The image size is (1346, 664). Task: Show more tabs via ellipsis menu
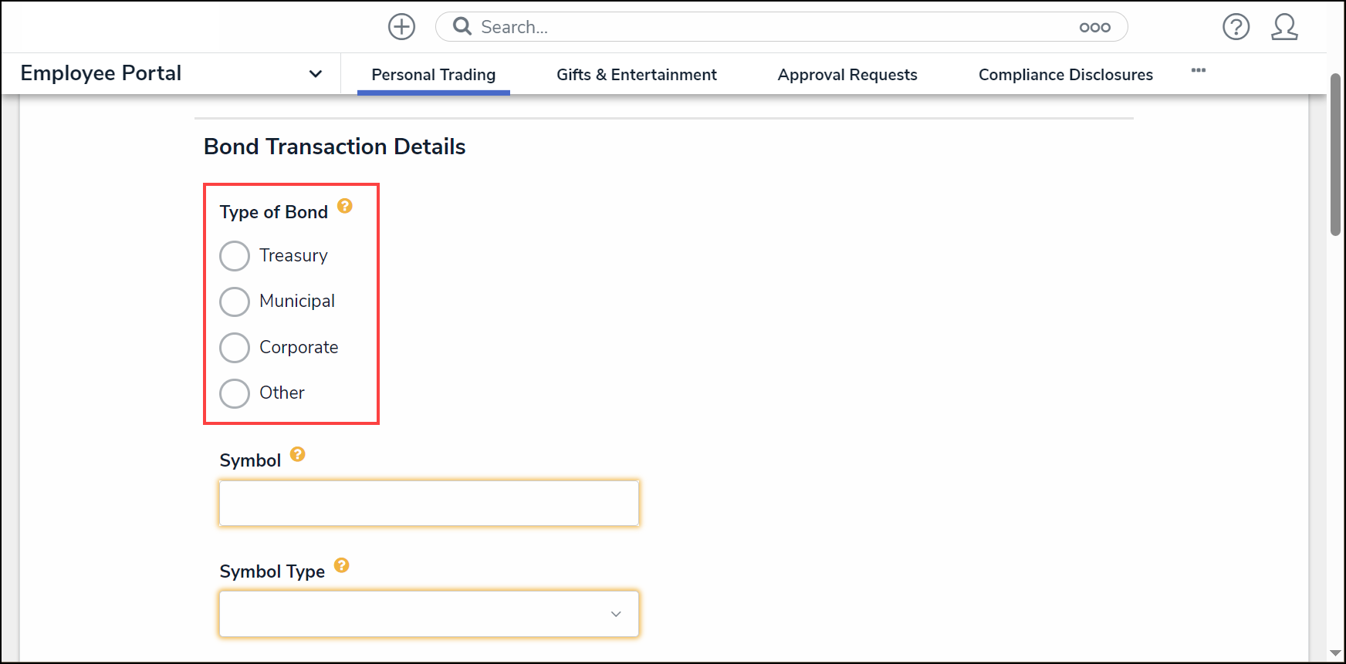click(x=1198, y=71)
